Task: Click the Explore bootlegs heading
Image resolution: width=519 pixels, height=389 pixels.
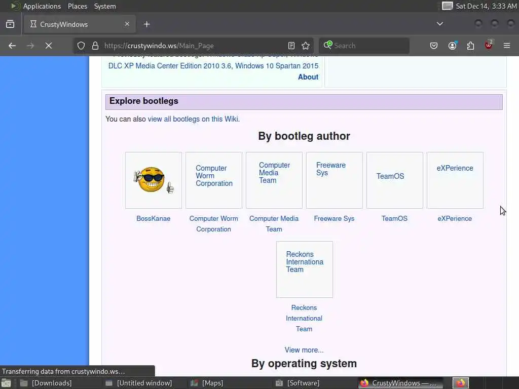Action: tap(143, 101)
